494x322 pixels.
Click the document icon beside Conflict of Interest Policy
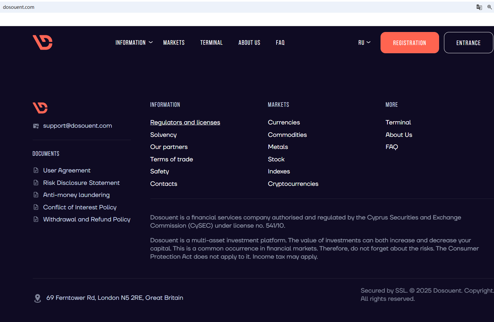(36, 207)
